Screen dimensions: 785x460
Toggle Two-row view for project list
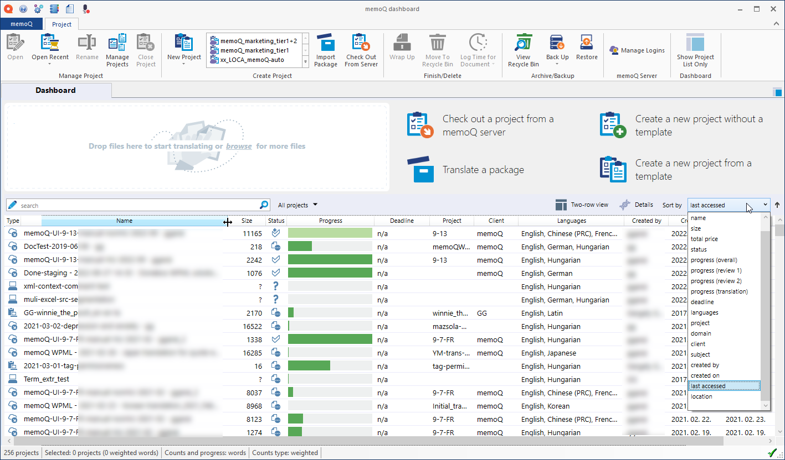tap(582, 205)
